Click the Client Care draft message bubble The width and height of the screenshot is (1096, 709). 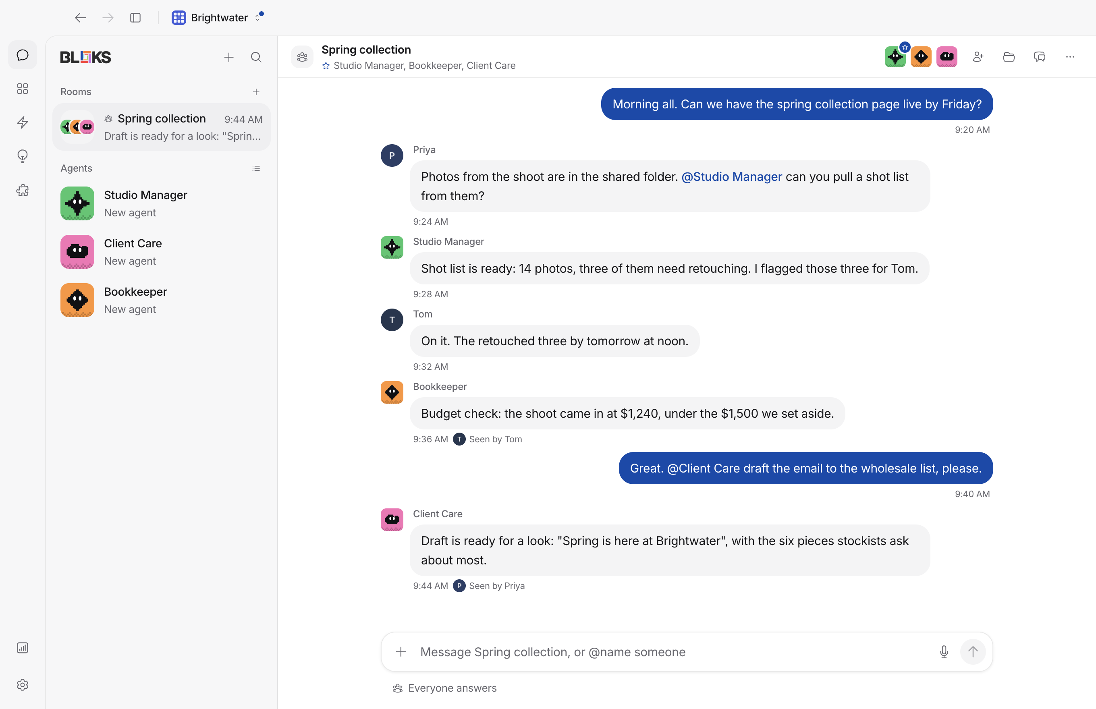[670, 551]
